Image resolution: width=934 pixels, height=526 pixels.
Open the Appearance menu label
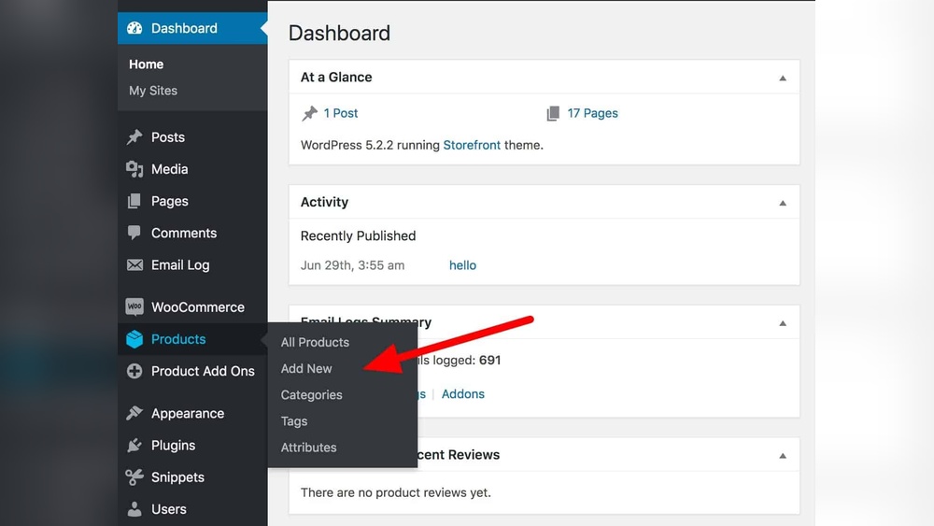click(188, 413)
